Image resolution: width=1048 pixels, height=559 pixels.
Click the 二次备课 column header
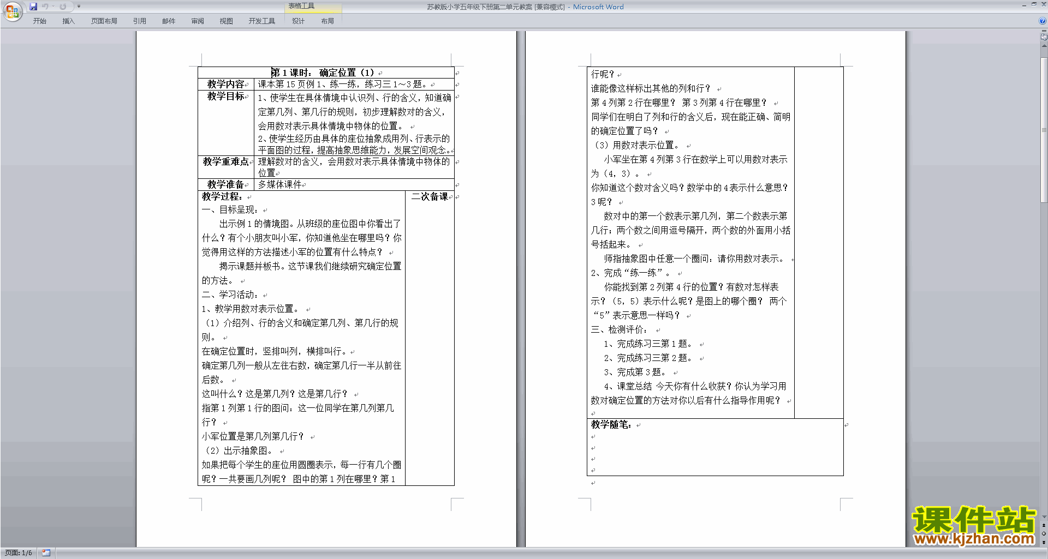pos(430,196)
